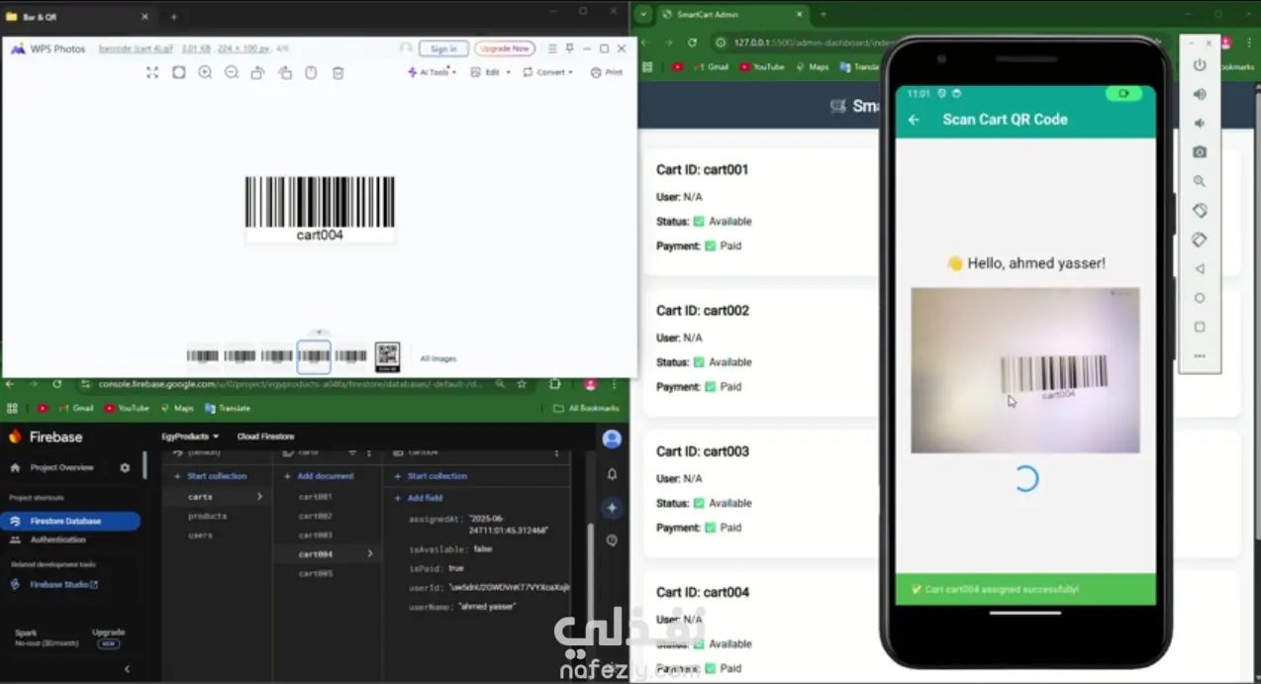This screenshot has height=684, width=1261.
Task: Zoom in on the barcode in WPS Photos
Action: point(205,72)
